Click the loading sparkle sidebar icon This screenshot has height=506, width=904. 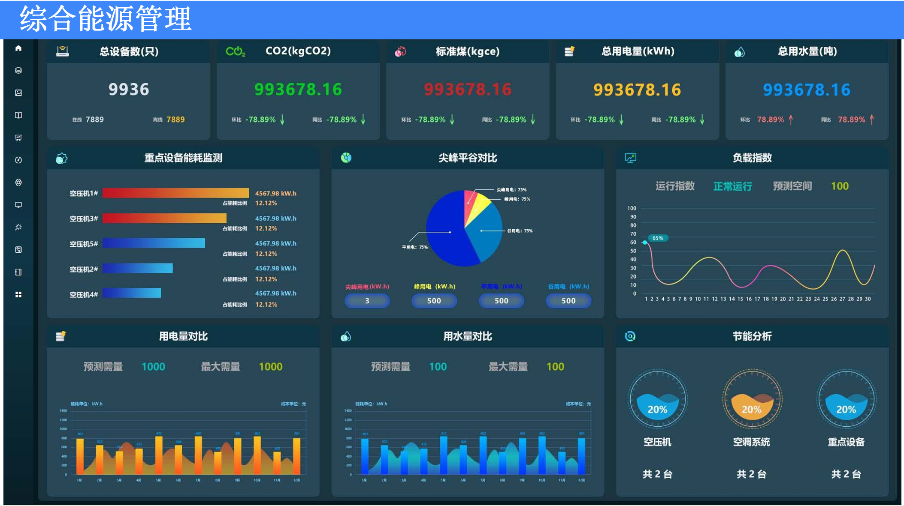(x=18, y=227)
